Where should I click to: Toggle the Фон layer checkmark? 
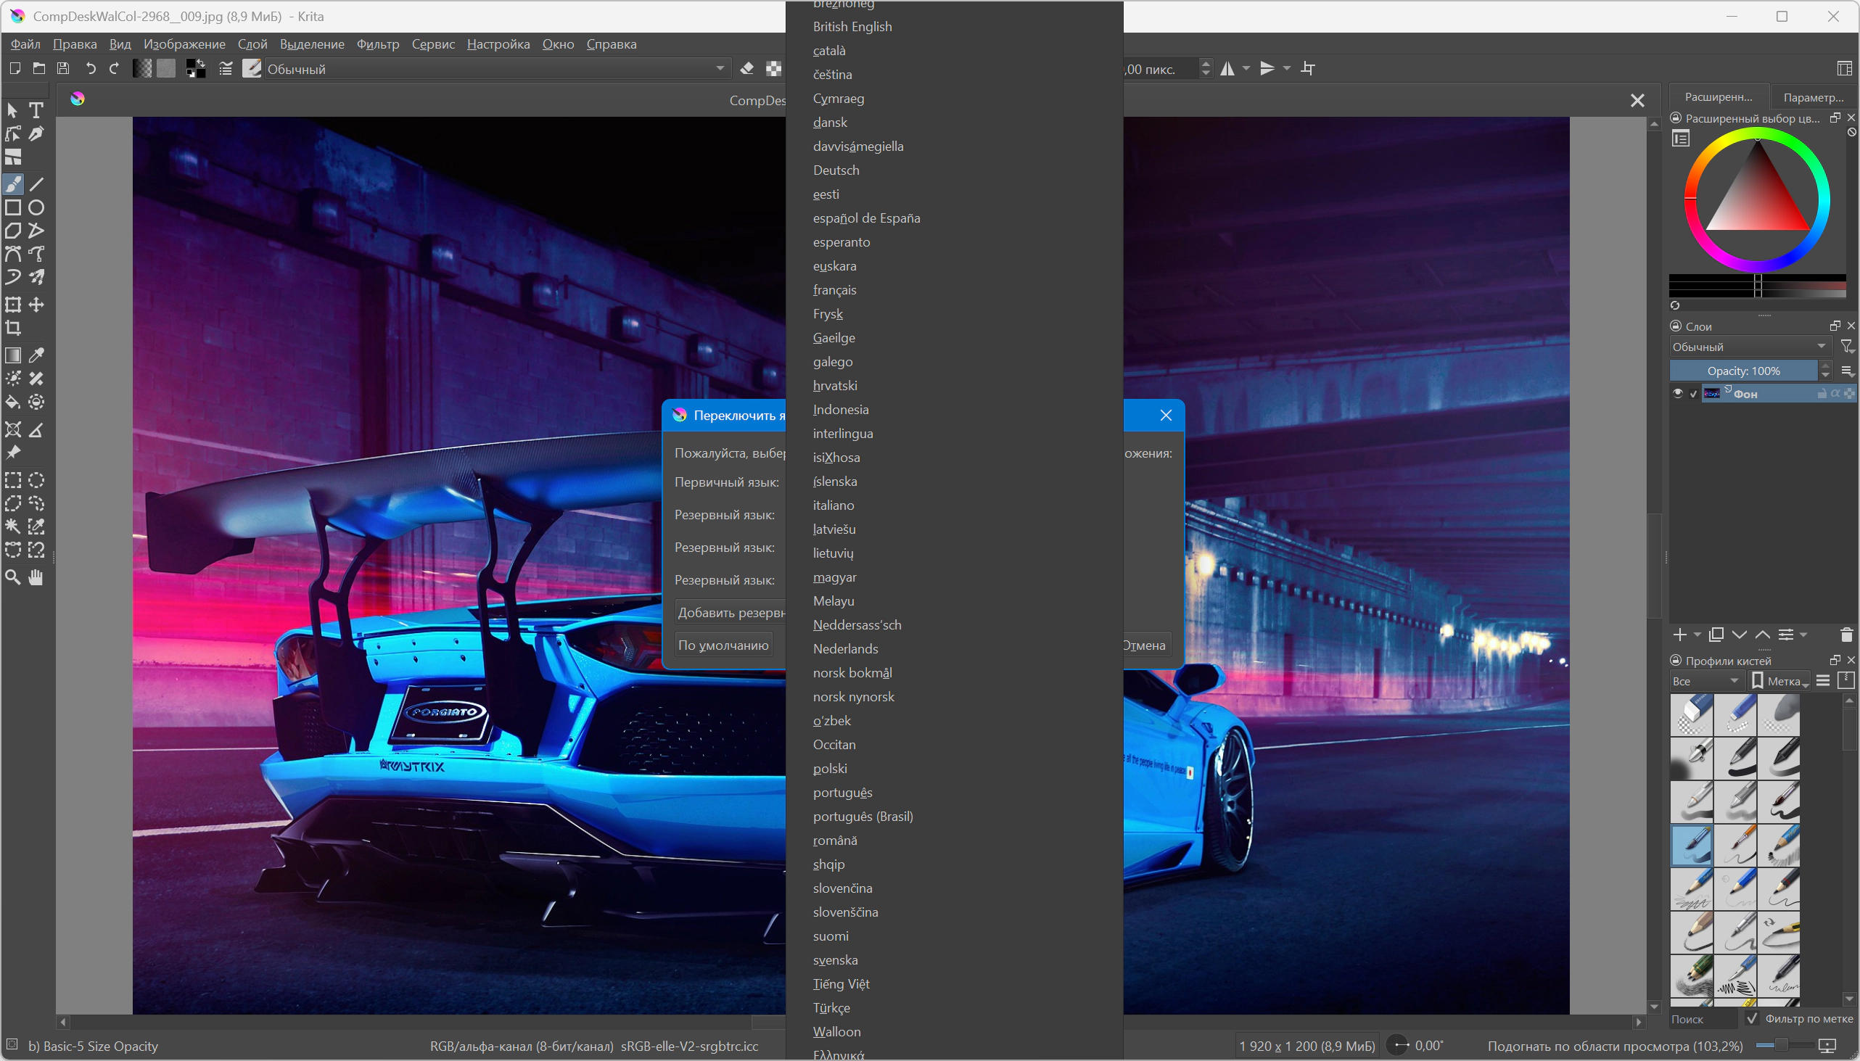coord(1694,395)
